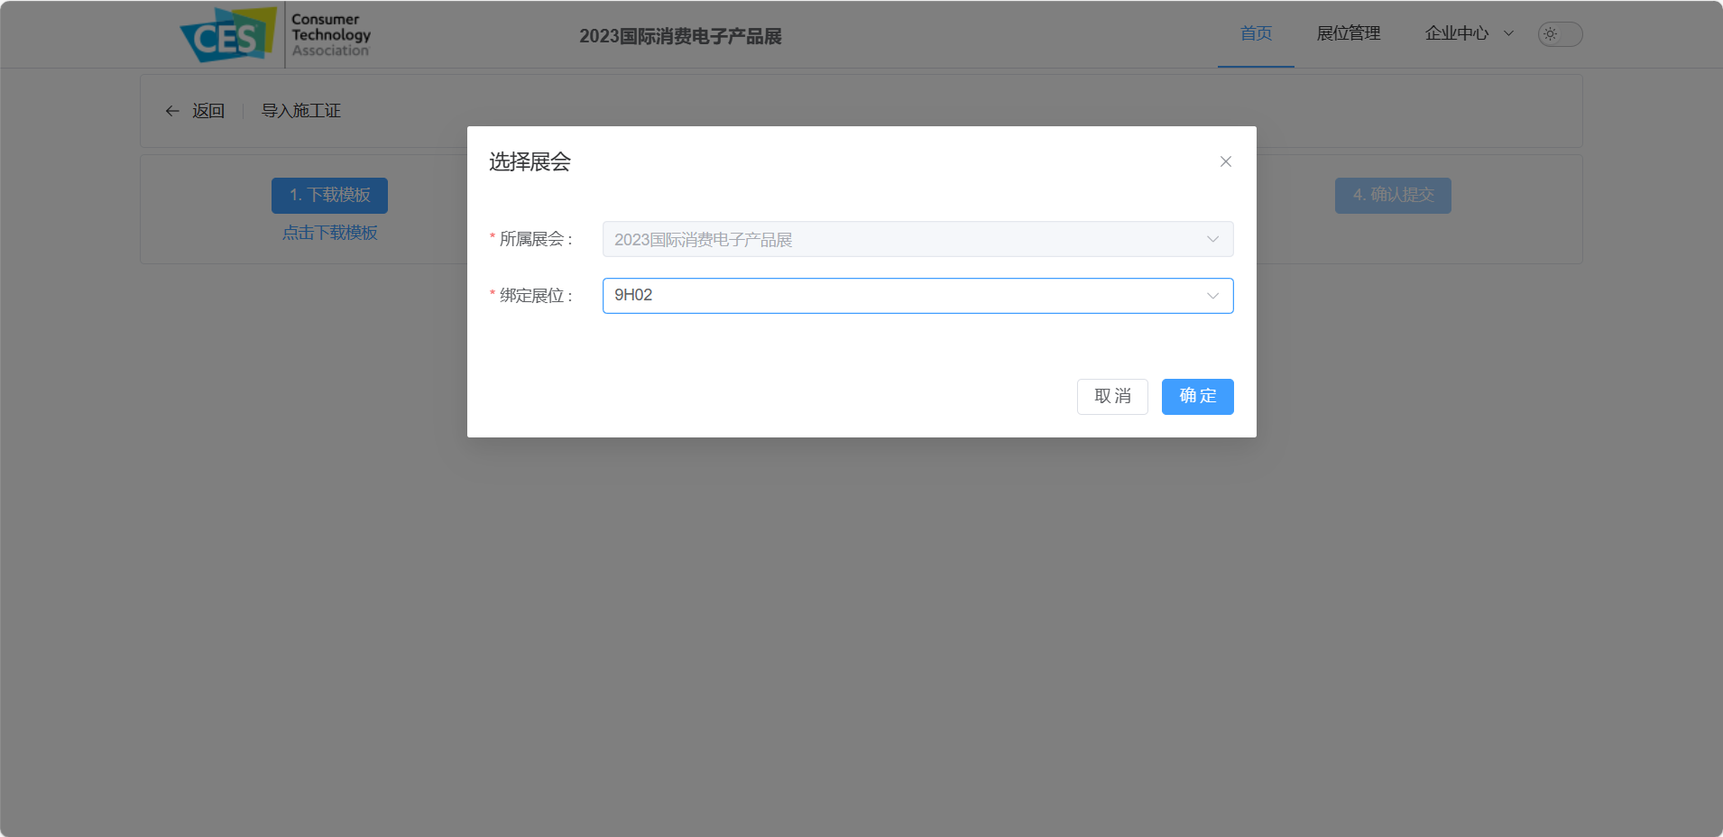Click the 取消 cancel button
Image resolution: width=1723 pixels, height=837 pixels.
pos(1112,397)
